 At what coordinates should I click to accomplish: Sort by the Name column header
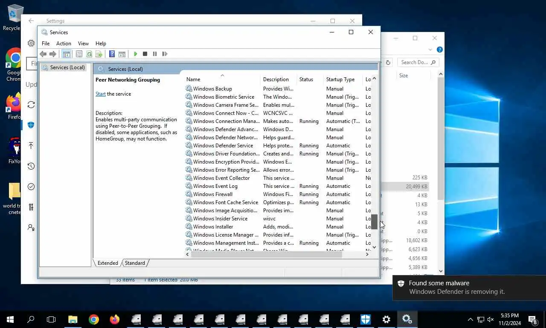[x=222, y=79]
